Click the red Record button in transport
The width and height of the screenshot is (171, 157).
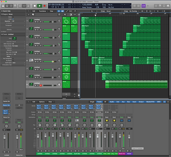click(44, 6)
